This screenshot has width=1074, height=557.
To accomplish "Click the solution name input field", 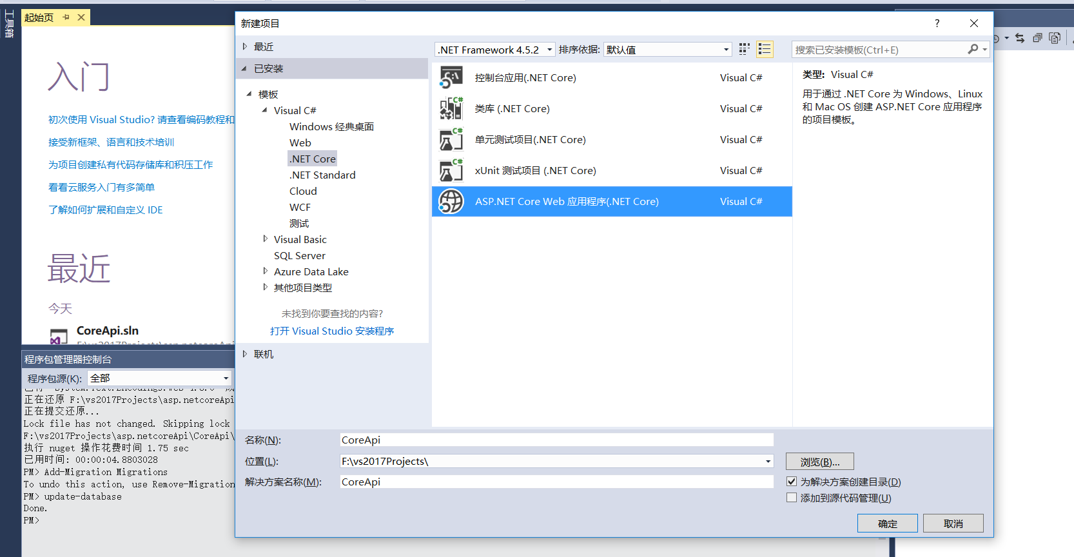I will coord(557,482).
